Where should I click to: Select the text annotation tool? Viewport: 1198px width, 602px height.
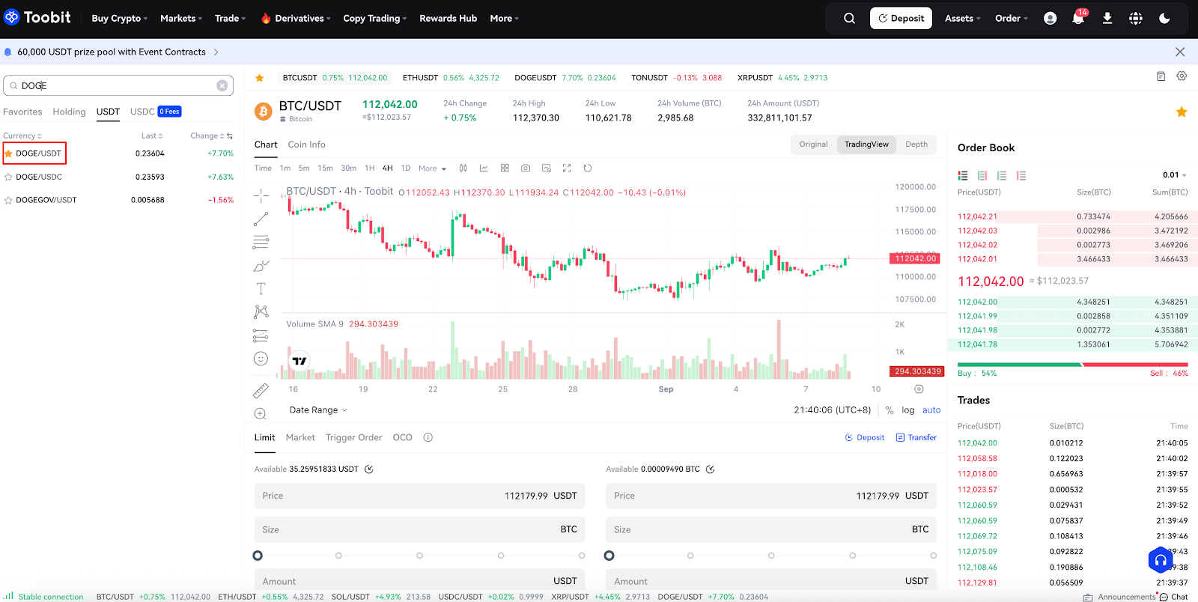point(261,288)
